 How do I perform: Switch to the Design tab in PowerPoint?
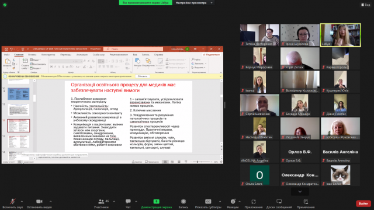tap(48, 55)
